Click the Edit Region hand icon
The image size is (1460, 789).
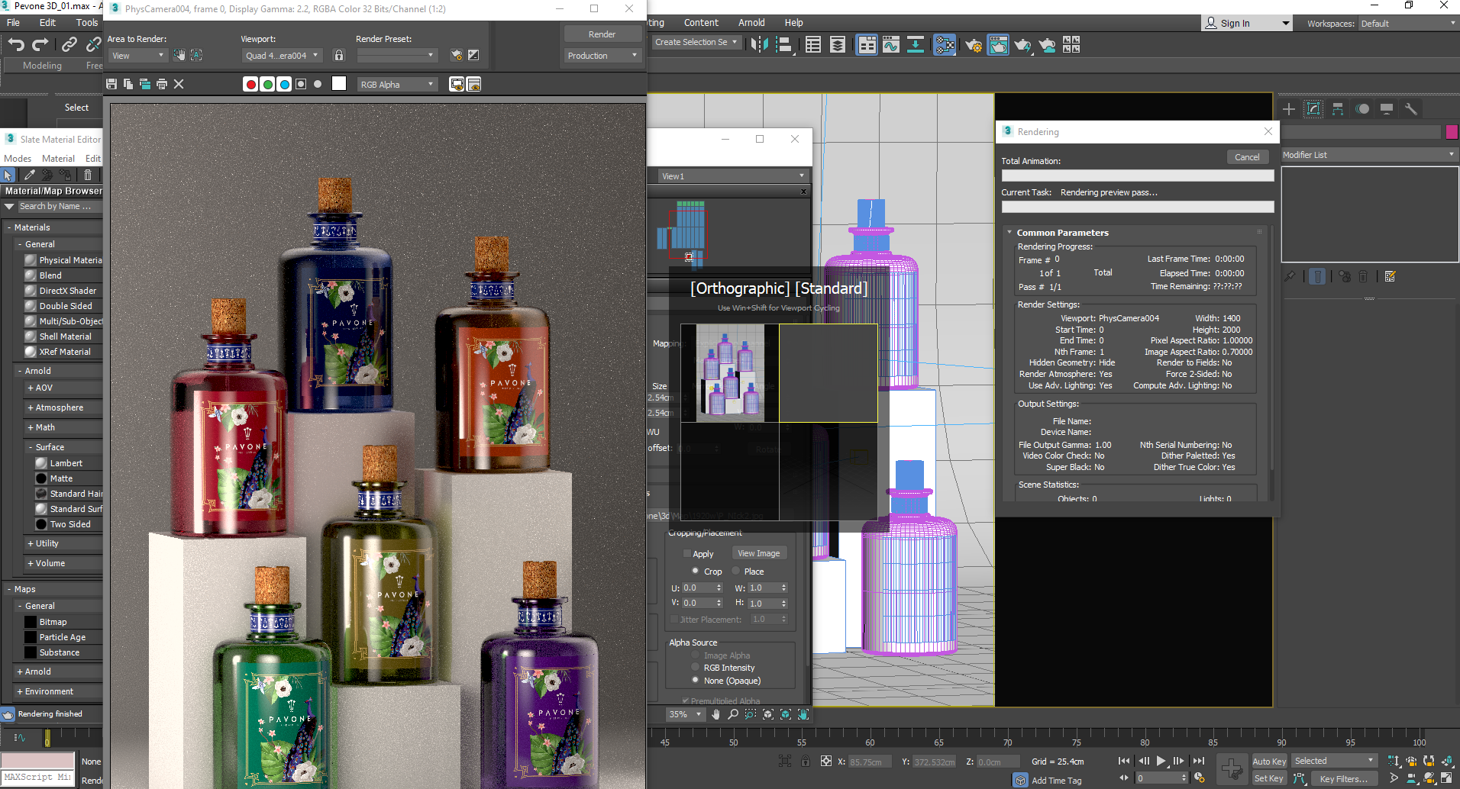179,55
